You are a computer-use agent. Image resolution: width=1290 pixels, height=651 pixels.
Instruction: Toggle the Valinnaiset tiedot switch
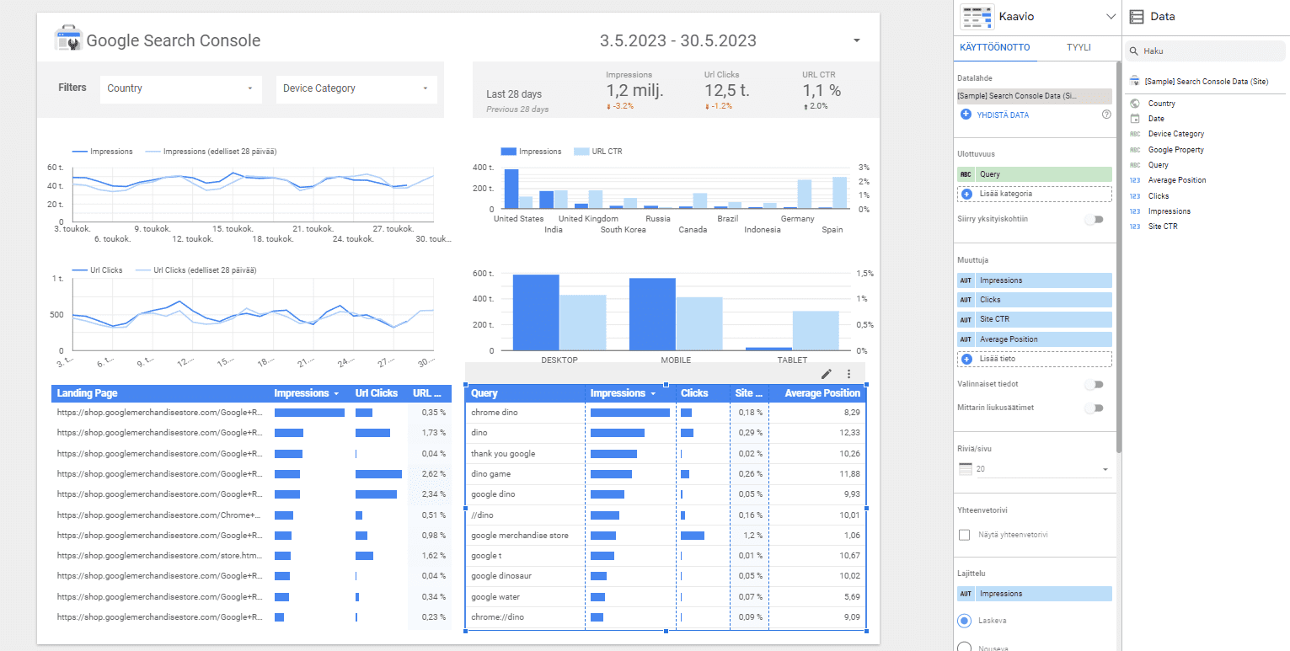[x=1094, y=384]
